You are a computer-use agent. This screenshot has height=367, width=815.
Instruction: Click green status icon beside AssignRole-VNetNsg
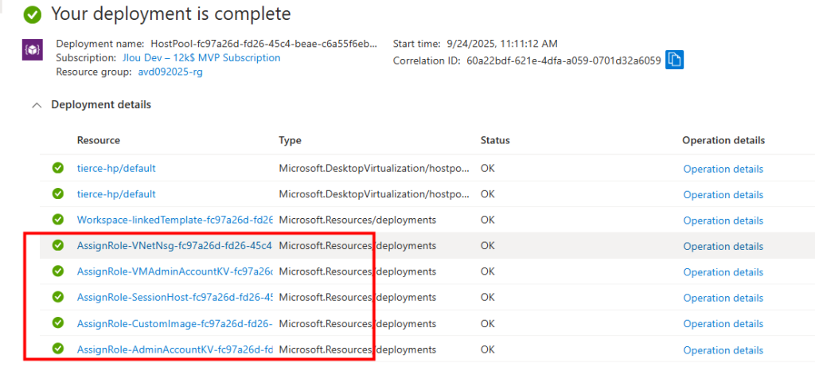(x=57, y=245)
